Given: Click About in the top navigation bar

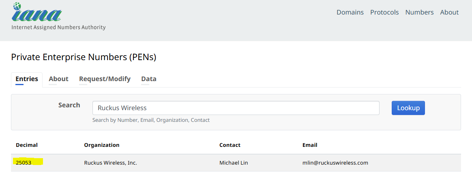Looking at the screenshot, I should coord(449,13).
